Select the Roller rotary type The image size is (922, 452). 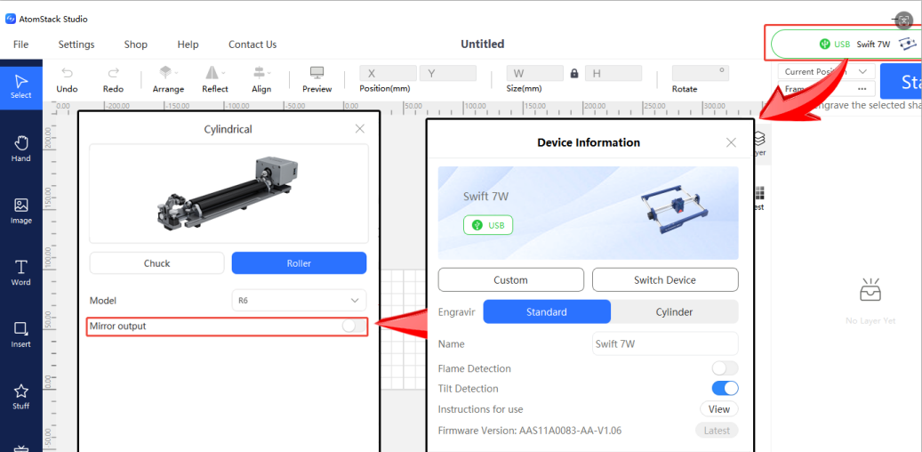click(x=300, y=263)
